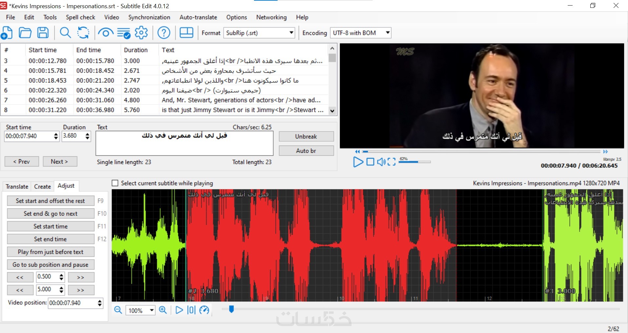
Task: Select subtitle row starting 00:00:22.320
Action: click(164, 90)
